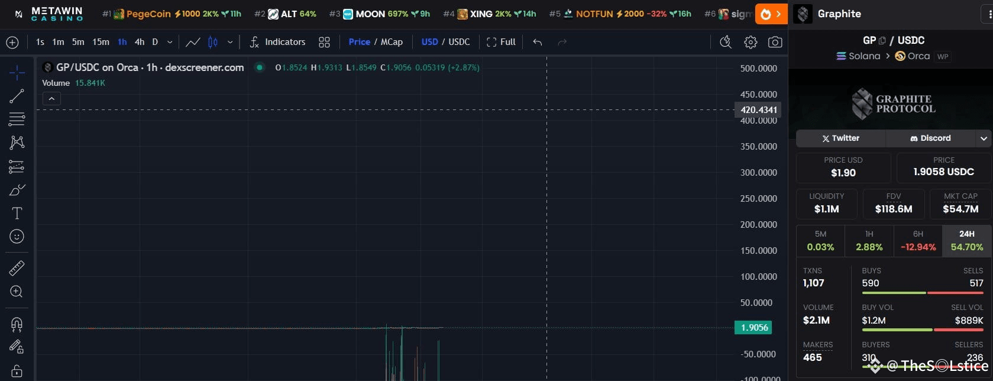The height and width of the screenshot is (381, 993).
Task: Collapse the volume indicator legend
Action: pos(51,99)
